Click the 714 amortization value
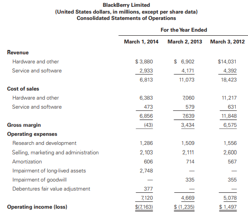Image resolution: width=248 pixels, height=215 pixels. coord(190,162)
